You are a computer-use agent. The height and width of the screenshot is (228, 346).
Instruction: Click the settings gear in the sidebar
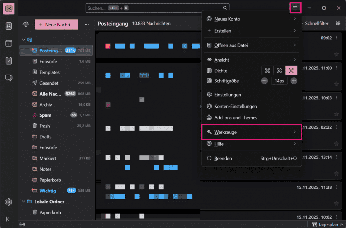click(9, 202)
